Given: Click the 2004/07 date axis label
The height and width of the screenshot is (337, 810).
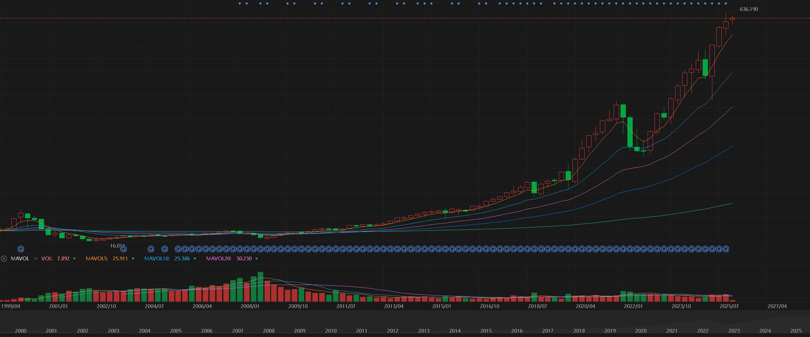Looking at the screenshot, I should click(x=154, y=306).
